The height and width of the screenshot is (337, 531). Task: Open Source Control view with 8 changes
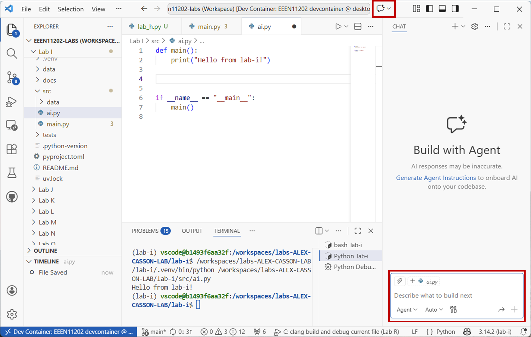click(12, 77)
